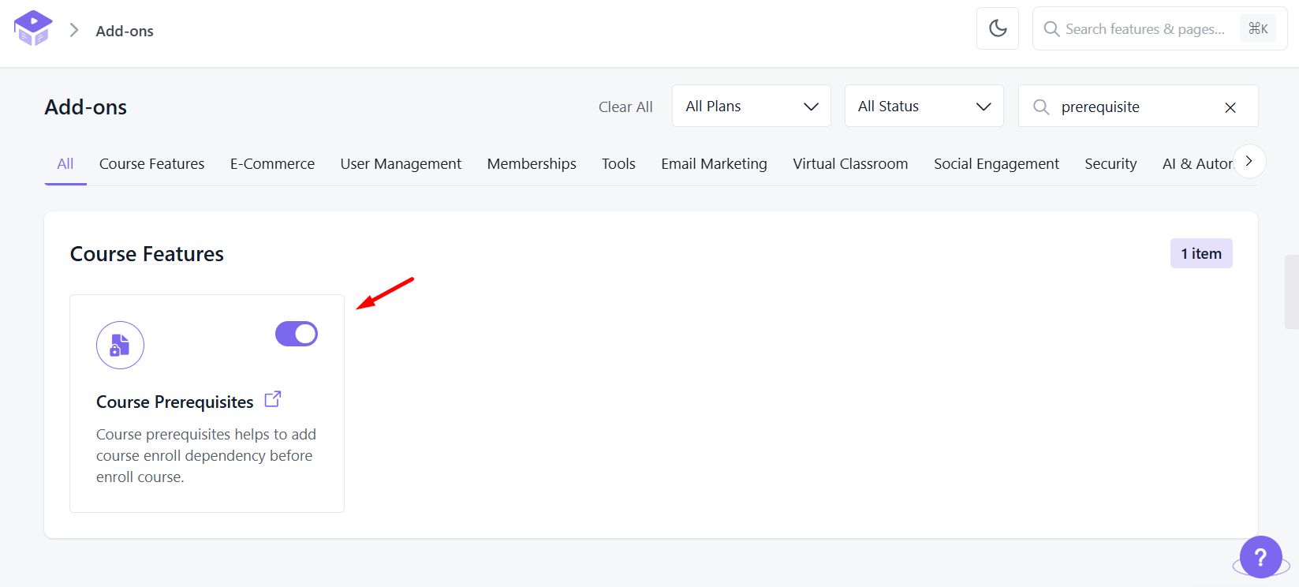Switch to Course Features tab

tap(152, 163)
